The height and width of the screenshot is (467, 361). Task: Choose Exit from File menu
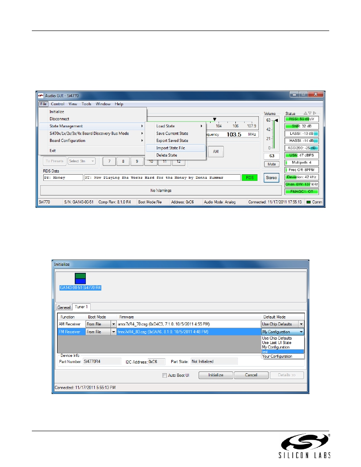[x=92, y=151]
